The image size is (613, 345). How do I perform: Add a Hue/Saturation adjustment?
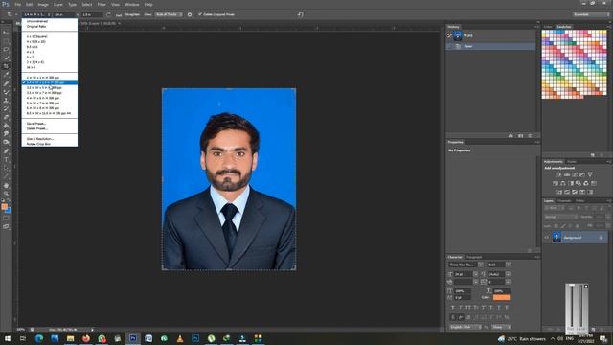(x=556, y=183)
